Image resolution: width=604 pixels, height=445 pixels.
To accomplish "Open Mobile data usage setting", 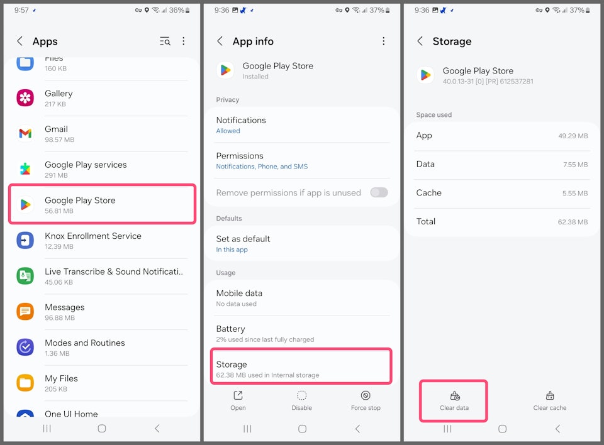I will click(302, 298).
